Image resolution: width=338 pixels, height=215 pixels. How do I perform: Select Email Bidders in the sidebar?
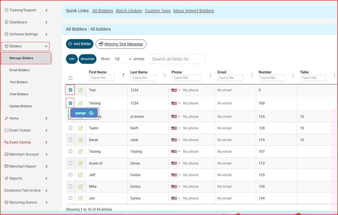[x=20, y=70]
